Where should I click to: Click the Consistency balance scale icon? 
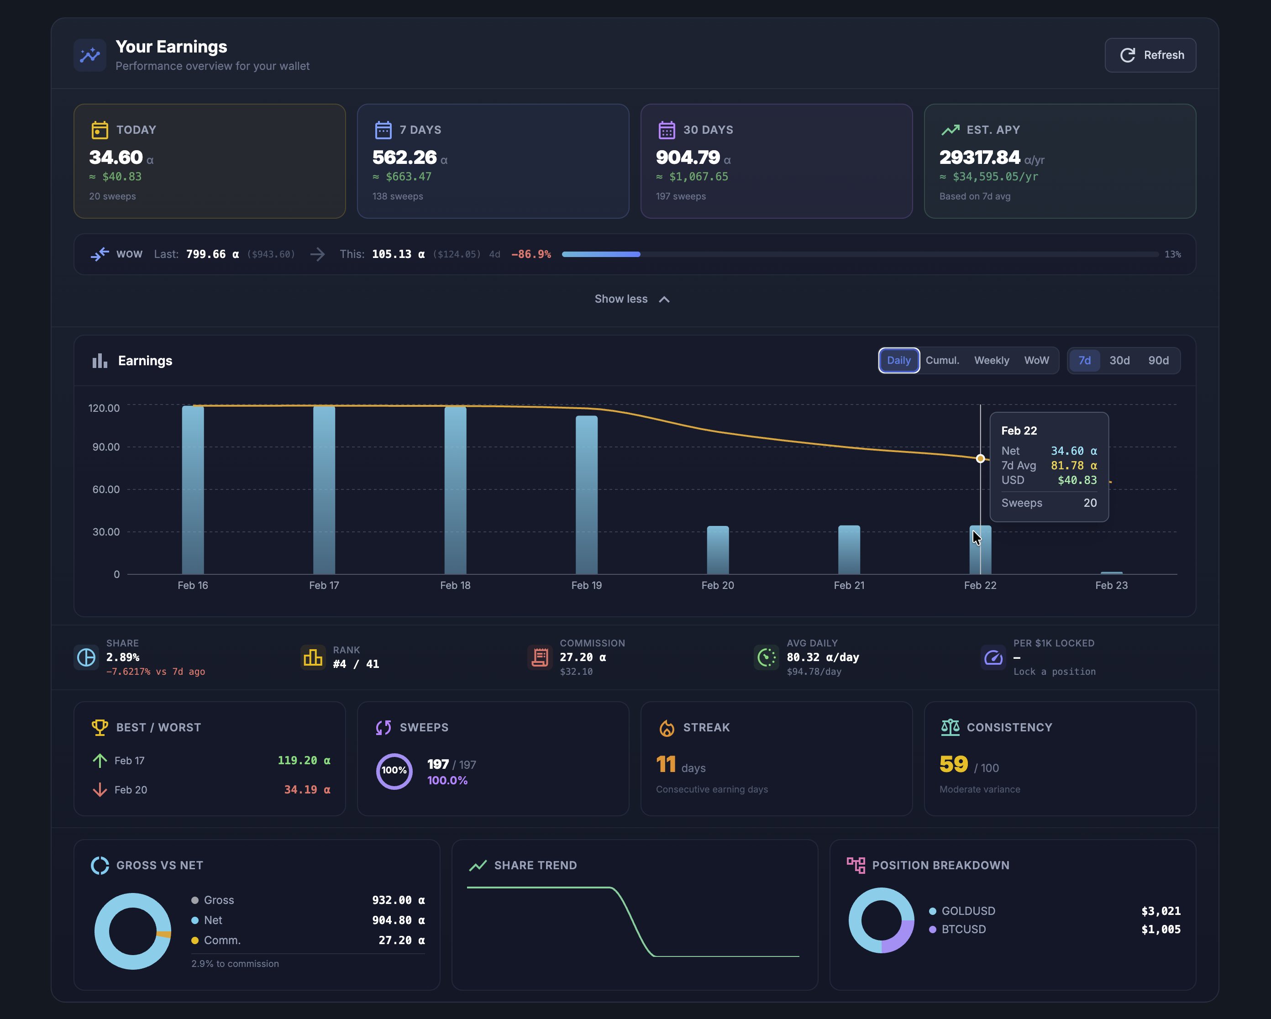tap(951, 727)
